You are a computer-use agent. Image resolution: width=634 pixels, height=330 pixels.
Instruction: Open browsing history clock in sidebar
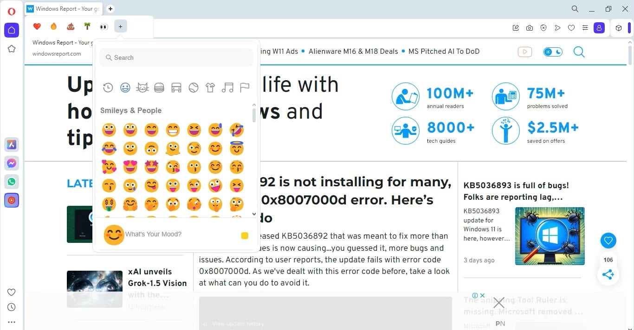[12, 307]
